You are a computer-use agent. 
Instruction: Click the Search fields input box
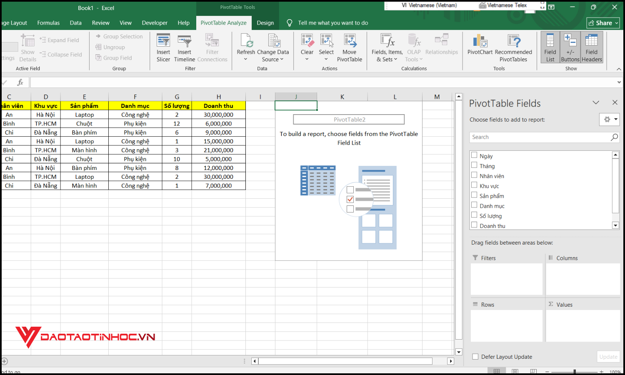click(540, 137)
